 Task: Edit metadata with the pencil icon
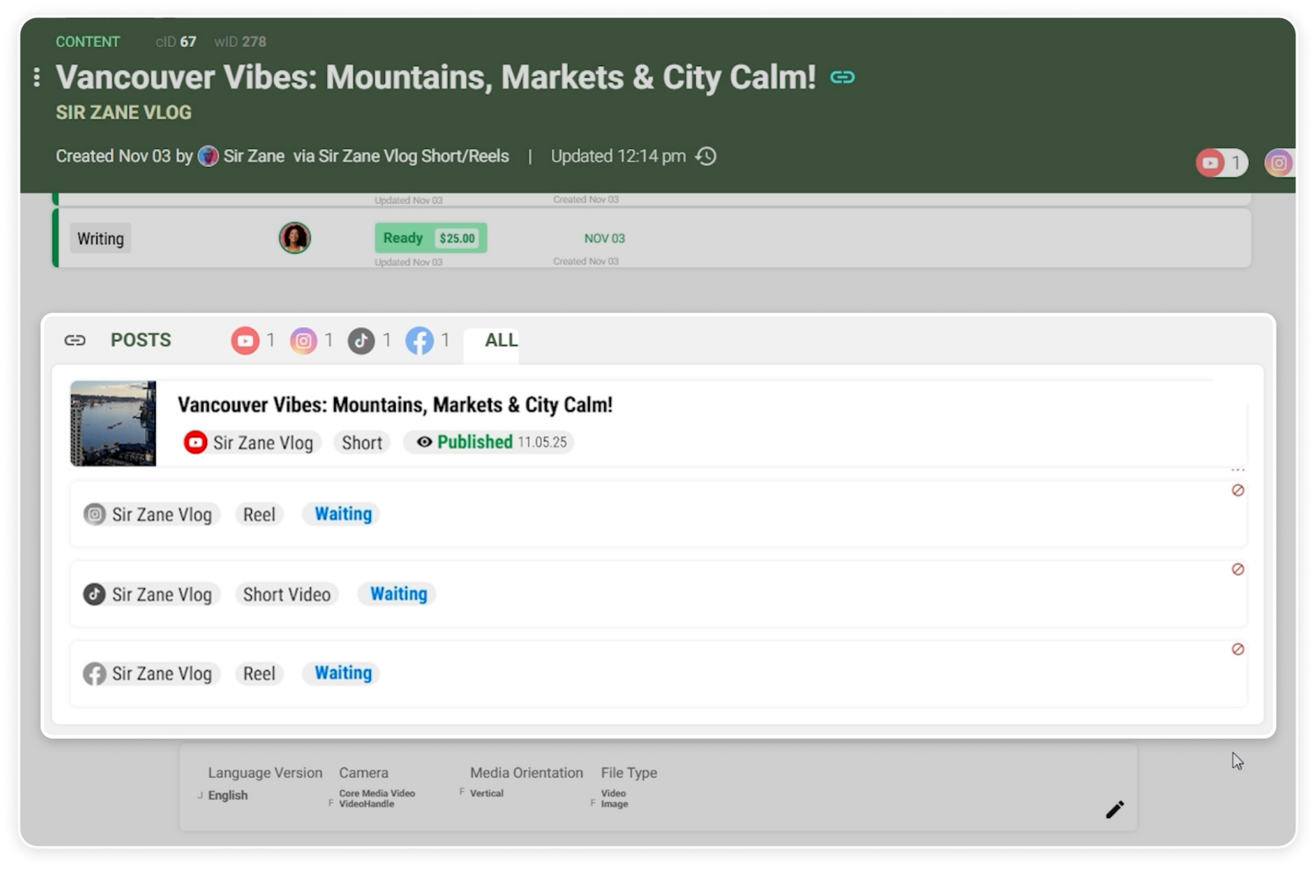[1114, 809]
